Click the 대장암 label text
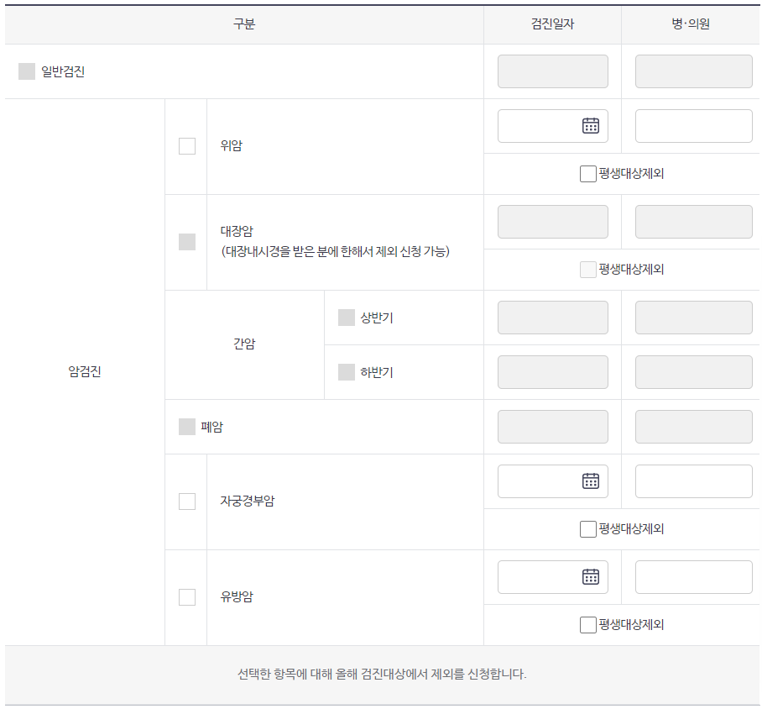The height and width of the screenshot is (709, 762). tap(237, 231)
